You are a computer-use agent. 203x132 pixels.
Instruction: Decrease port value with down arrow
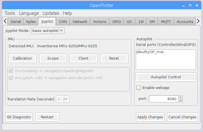[181, 100]
